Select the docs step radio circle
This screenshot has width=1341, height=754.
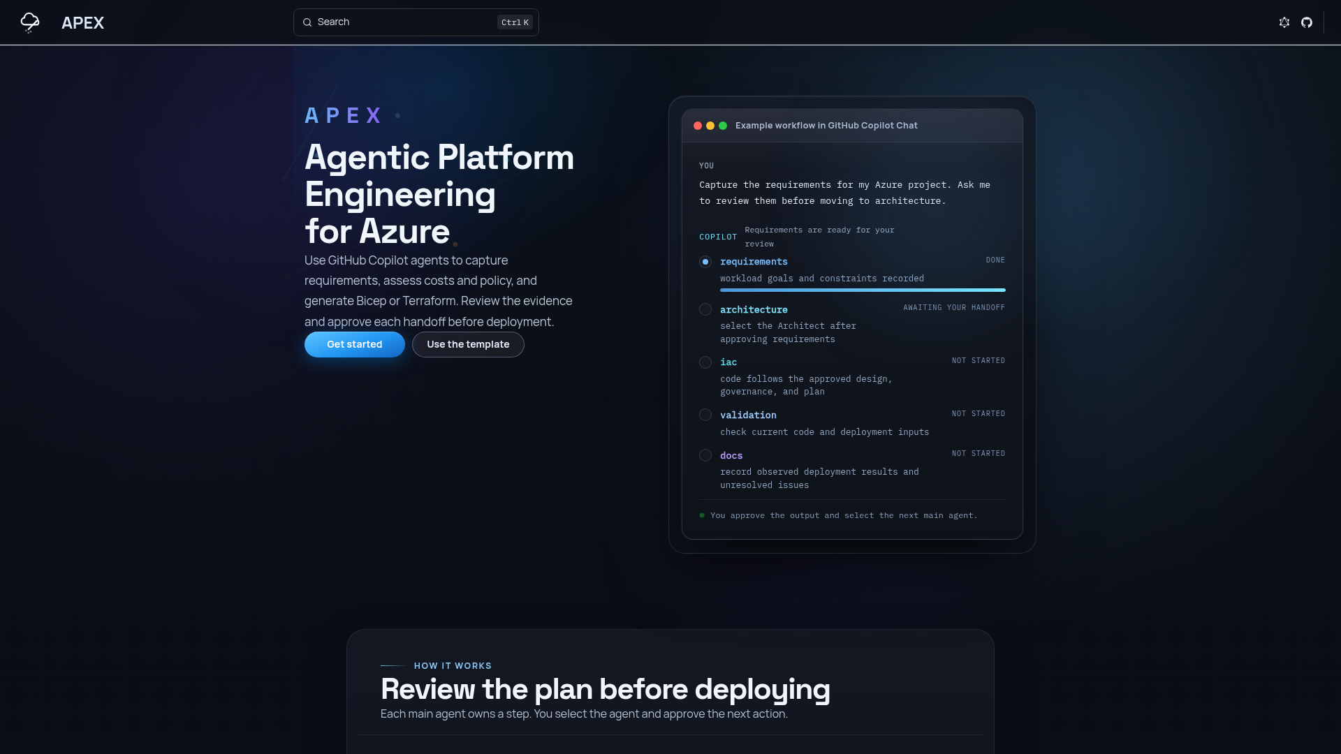click(705, 455)
